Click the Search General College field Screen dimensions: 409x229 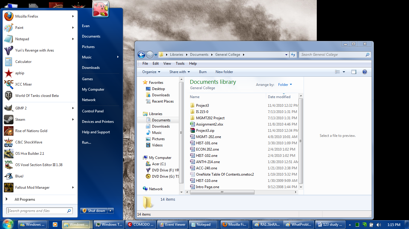click(x=335, y=55)
